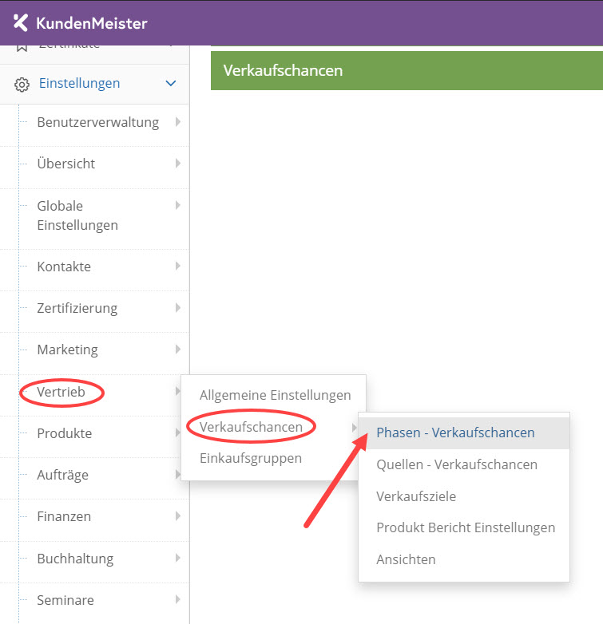The image size is (603, 624).
Task: Expand the Kontakte submenu arrow
Action: click(178, 266)
